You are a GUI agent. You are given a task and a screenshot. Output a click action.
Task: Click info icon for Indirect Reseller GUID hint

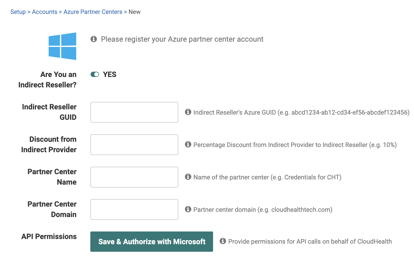(188, 112)
